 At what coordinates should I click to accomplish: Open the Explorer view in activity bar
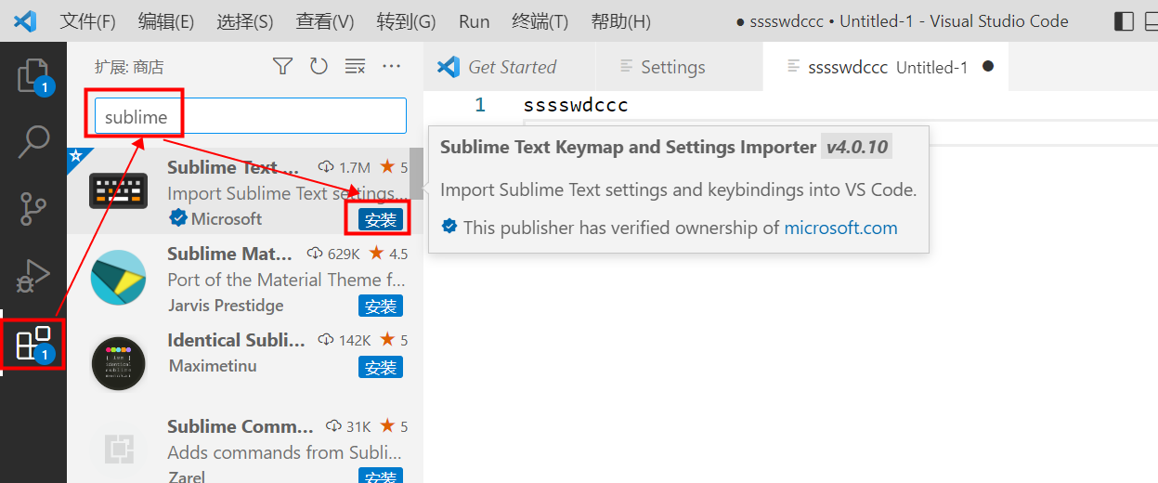[x=33, y=74]
